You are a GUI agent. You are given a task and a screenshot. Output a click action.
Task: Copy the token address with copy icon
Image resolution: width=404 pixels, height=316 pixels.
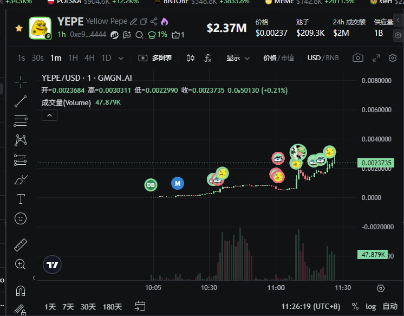pos(144,22)
